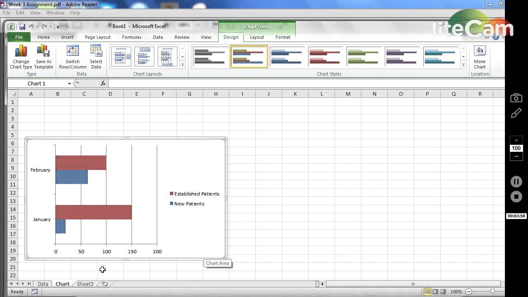Click the macro recording status bar icon
The image size is (528, 297).
[35, 292]
